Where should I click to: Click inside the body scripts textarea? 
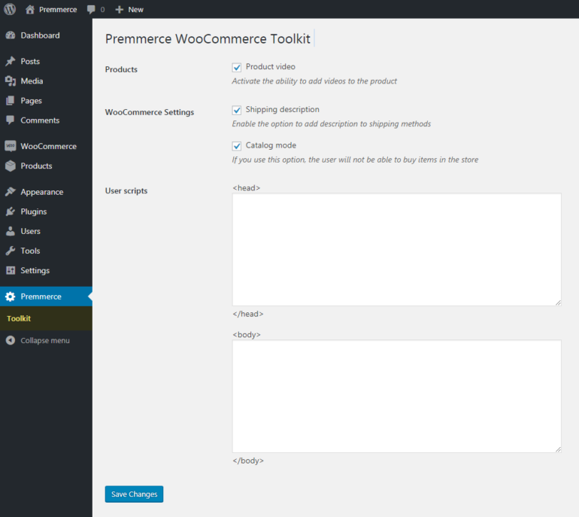tap(396, 396)
